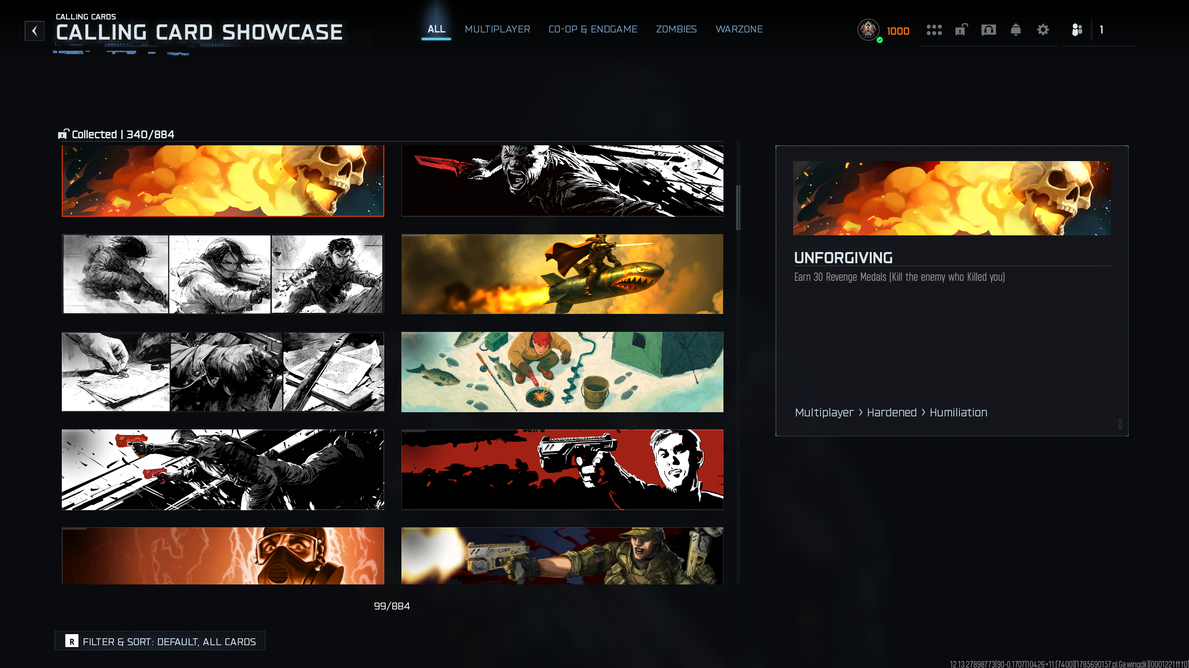Image resolution: width=1189 pixels, height=668 pixels.
Task: Click the CALLING CARD SHOWCASE heading
Action: (199, 32)
